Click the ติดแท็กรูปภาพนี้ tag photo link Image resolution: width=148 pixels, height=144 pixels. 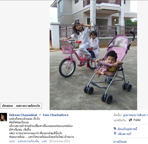(x=127, y=129)
